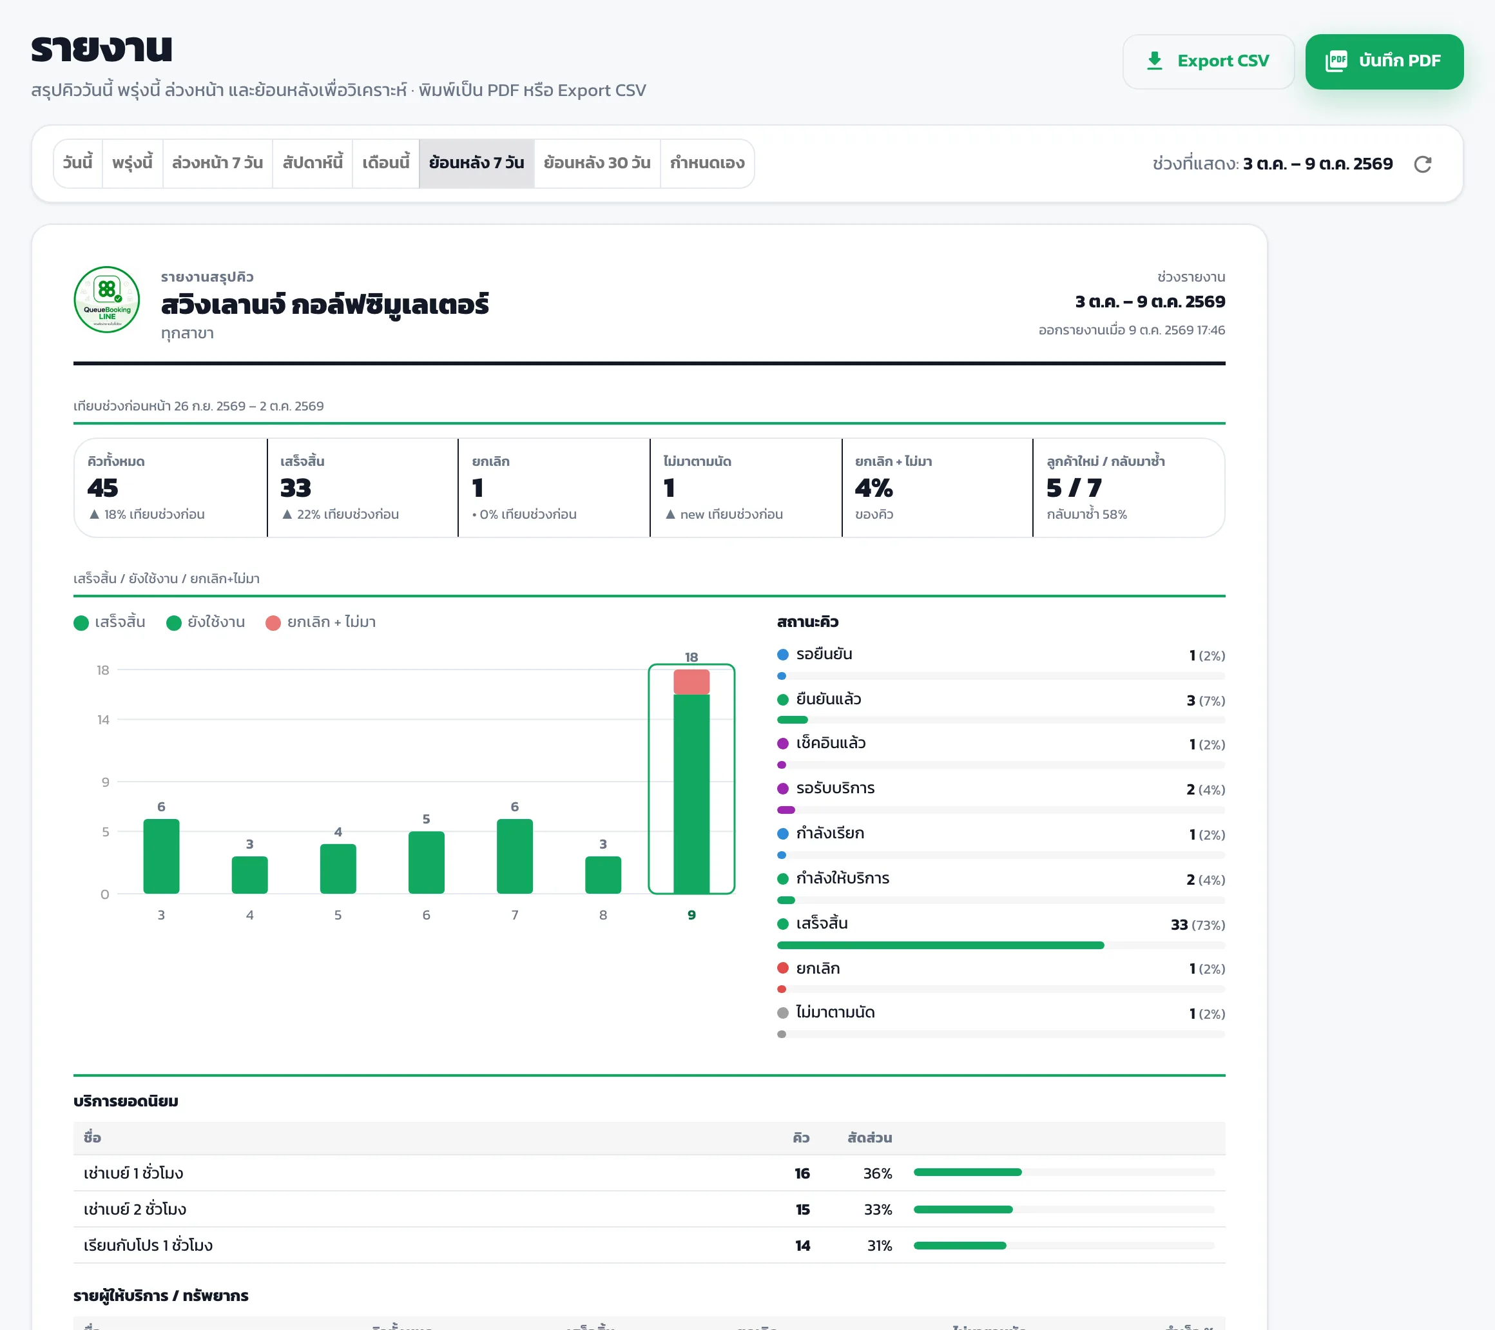Switch to ล่วงหน้า 7 วัน tab

click(x=217, y=163)
